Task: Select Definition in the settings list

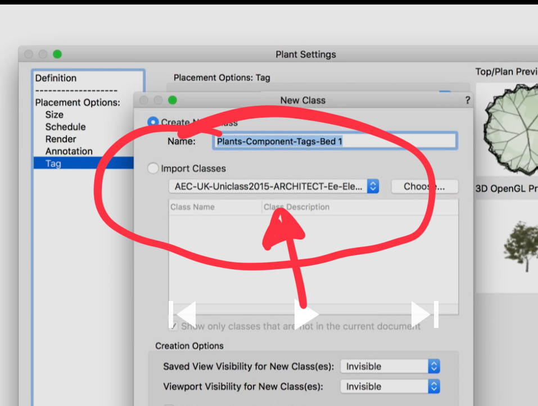Action: click(x=56, y=78)
